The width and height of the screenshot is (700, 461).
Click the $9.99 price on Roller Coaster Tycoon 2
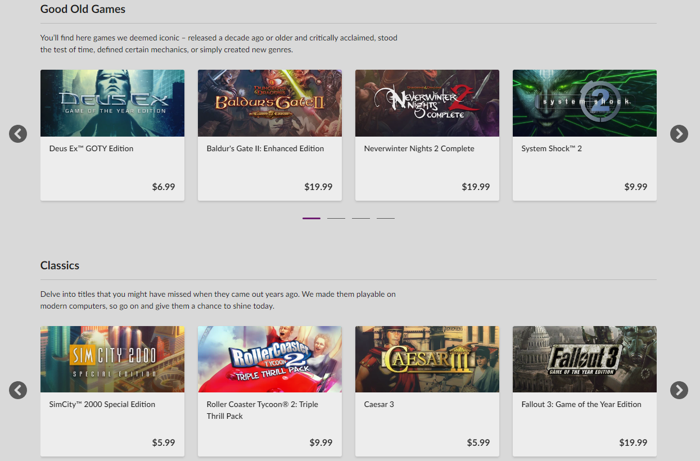coord(321,442)
